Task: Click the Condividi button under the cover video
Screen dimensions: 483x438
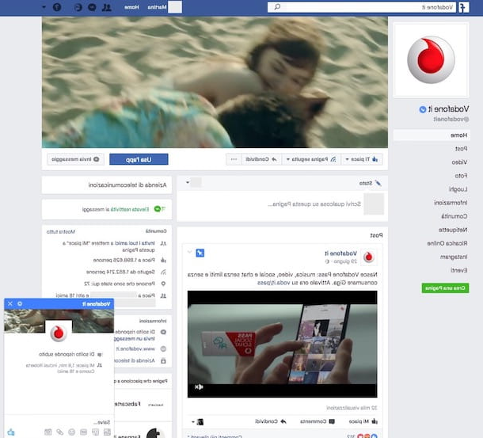Action: pos(261,159)
